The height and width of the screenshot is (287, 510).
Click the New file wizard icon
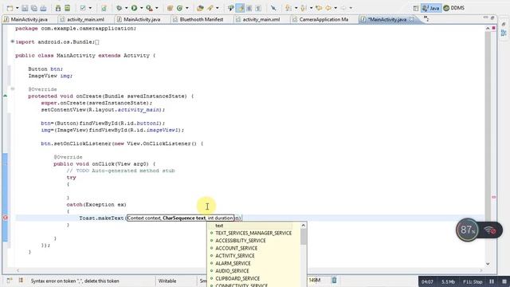pos(10,8)
